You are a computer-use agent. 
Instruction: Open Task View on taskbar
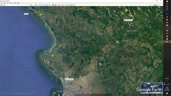click(167, 9)
